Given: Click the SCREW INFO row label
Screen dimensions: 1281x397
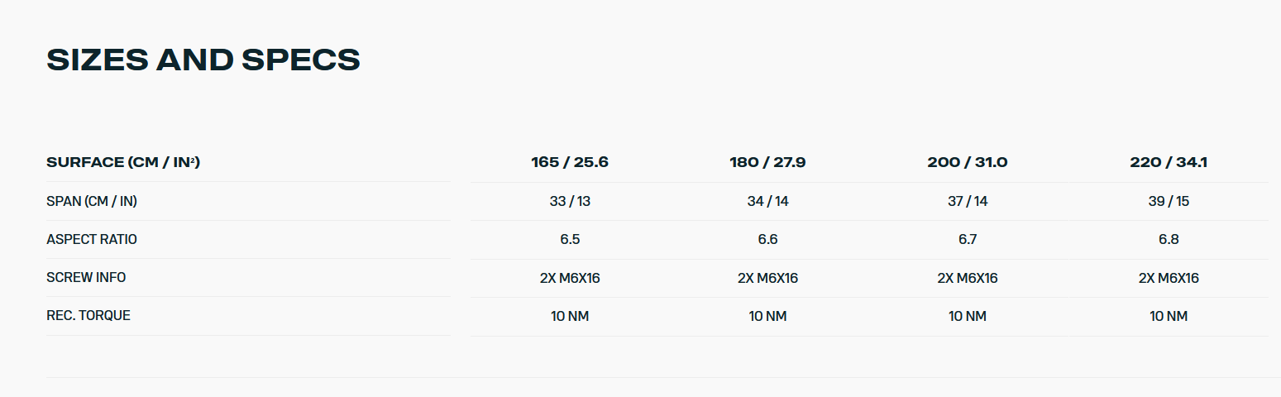Looking at the screenshot, I should 86,277.
